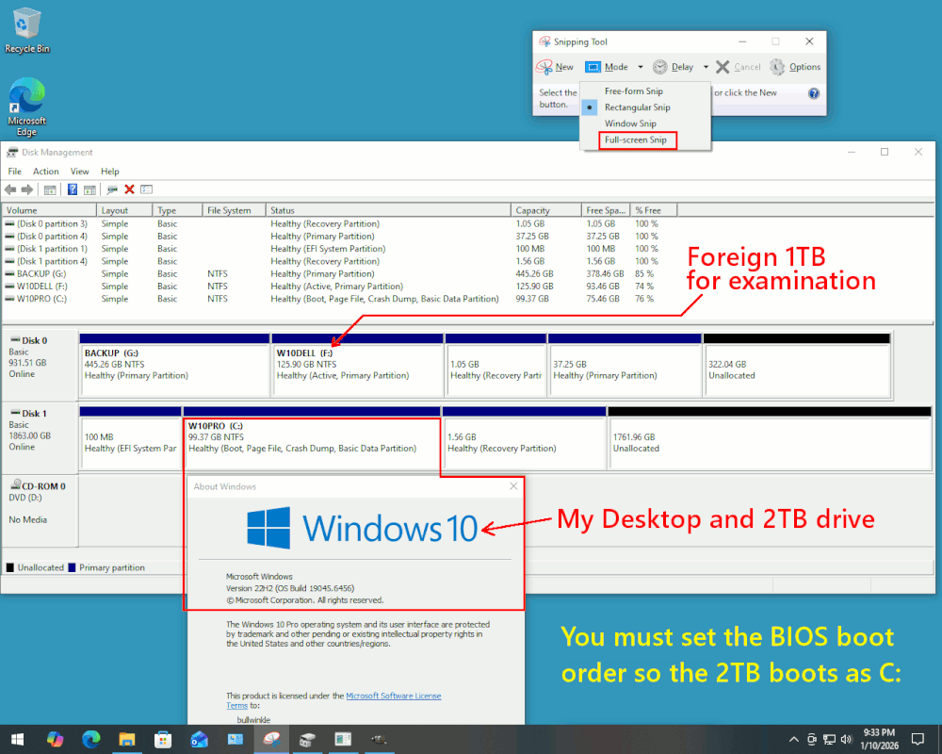Open the Windows Start menu
This screenshot has width=942, height=754.
(x=17, y=740)
